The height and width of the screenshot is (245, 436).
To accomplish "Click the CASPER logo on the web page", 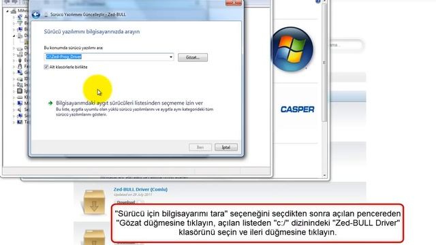I will 297,109.
